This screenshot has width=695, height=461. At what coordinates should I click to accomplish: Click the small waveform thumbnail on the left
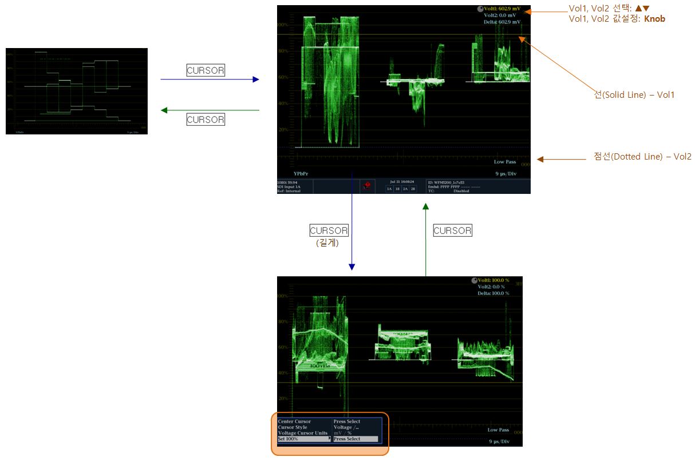[x=77, y=91]
